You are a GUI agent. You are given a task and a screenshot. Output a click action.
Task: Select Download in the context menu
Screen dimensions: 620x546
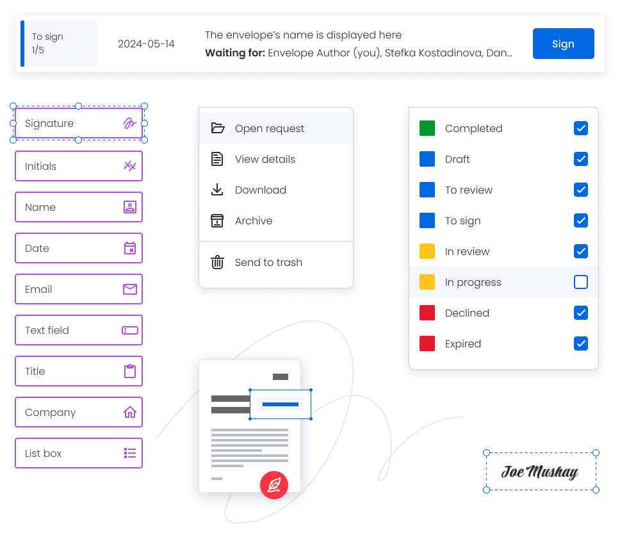(x=276, y=190)
